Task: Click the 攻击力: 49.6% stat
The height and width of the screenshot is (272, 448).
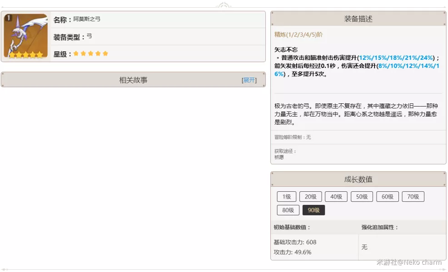Action: [292, 253]
